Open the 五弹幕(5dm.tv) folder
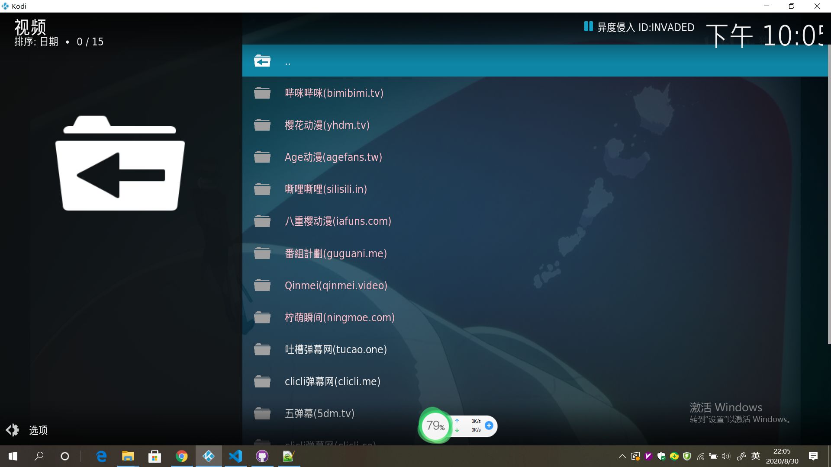Screen dimensions: 831x467 pos(535,413)
